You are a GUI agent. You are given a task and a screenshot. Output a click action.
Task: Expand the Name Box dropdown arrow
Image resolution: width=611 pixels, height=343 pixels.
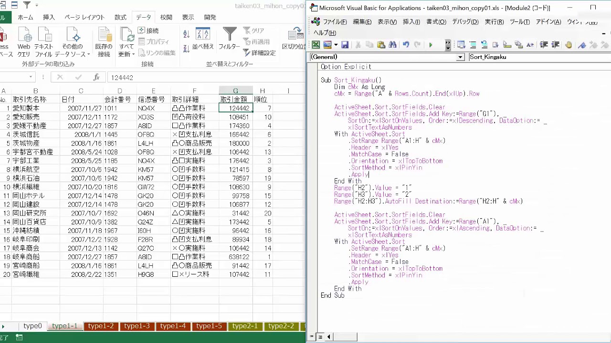[x=31, y=77]
